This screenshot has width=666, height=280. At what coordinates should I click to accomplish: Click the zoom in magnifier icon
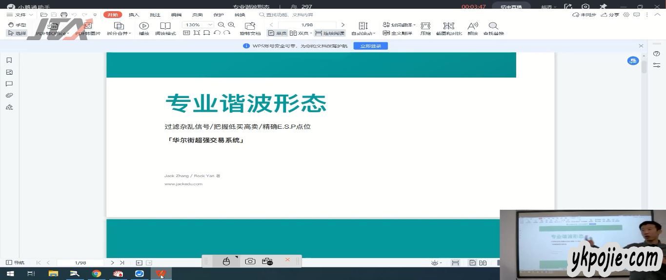[x=231, y=25]
